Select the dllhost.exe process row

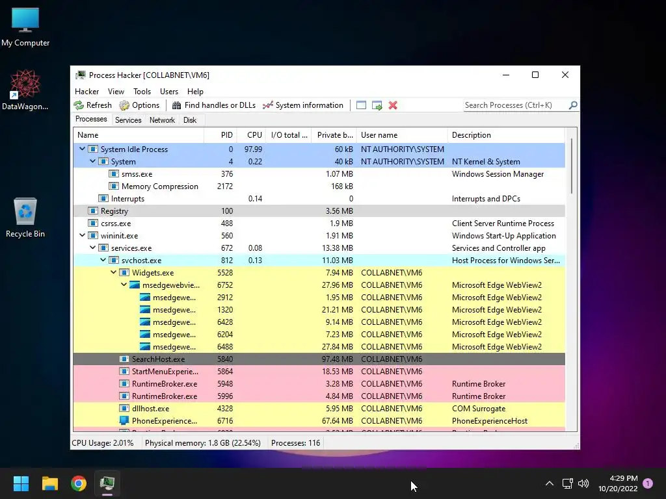coord(319,408)
